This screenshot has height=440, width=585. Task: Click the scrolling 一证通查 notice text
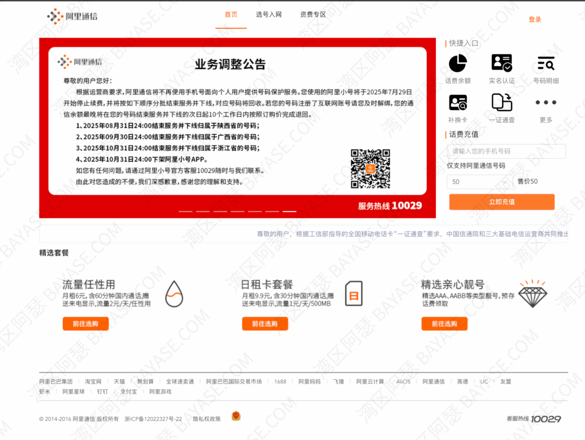[x=412, y=234]
